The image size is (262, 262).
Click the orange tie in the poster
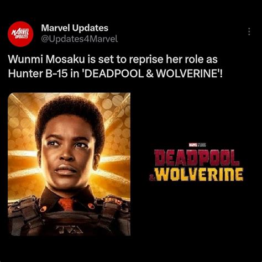click(x=66, y=203)
